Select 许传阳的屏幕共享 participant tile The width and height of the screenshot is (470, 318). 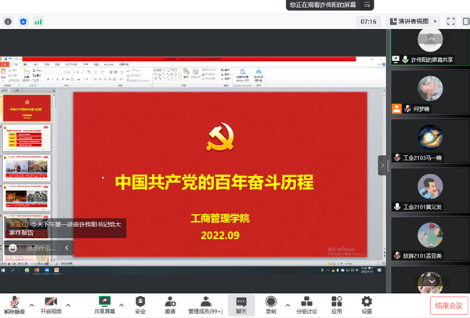pyautogui.click(x=430, y=47)
